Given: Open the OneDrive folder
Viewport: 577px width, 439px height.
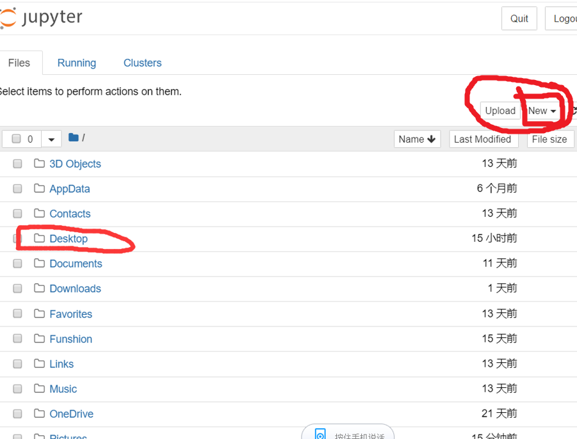Looking at the screenshot, I should (x=71, y=414).
